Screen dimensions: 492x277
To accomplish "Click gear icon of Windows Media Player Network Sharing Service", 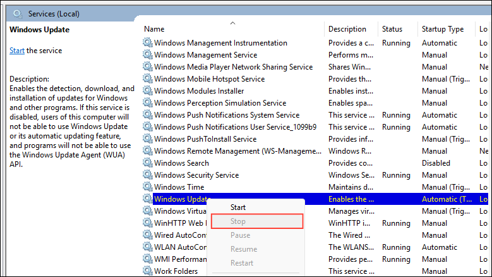I will click(148, 66).
